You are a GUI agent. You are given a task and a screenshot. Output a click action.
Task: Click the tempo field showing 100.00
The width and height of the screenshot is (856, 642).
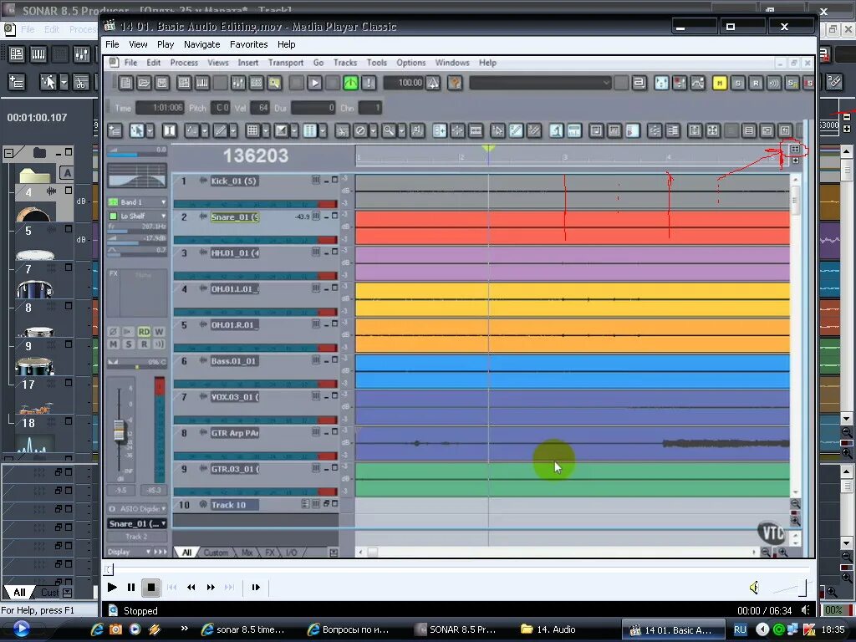405,83
